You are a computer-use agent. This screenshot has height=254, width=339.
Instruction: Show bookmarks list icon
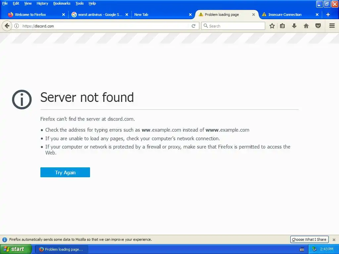pyautogui.click(x=282, y=26)
